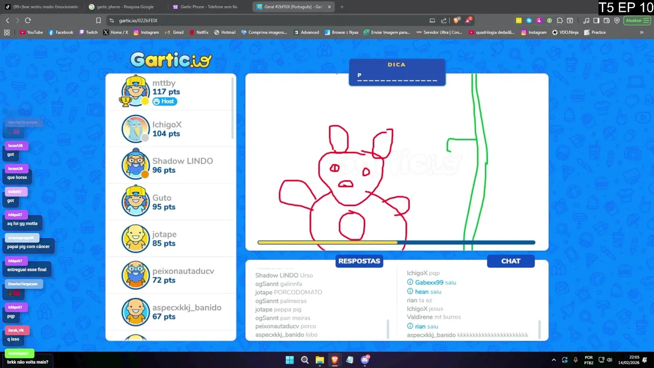This screenshot has height=368, width=654.
Task: Open a new browser tab
Action: (342, 7)
